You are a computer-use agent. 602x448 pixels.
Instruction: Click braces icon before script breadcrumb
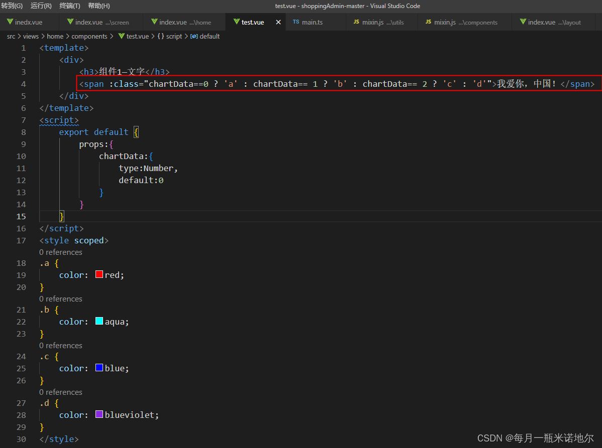(160, 36)
